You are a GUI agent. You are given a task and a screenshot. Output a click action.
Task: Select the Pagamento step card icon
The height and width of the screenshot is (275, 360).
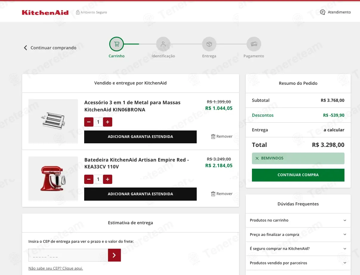254,44
